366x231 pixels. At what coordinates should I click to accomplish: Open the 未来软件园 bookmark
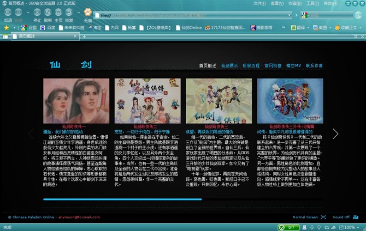click(72, 28)
